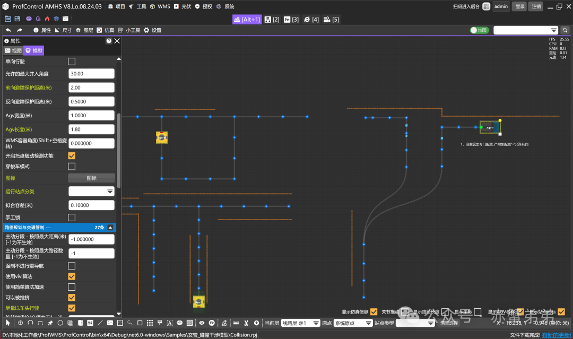
Task: Select the straight line drawing tool
Action: click(x=100, y=323)
